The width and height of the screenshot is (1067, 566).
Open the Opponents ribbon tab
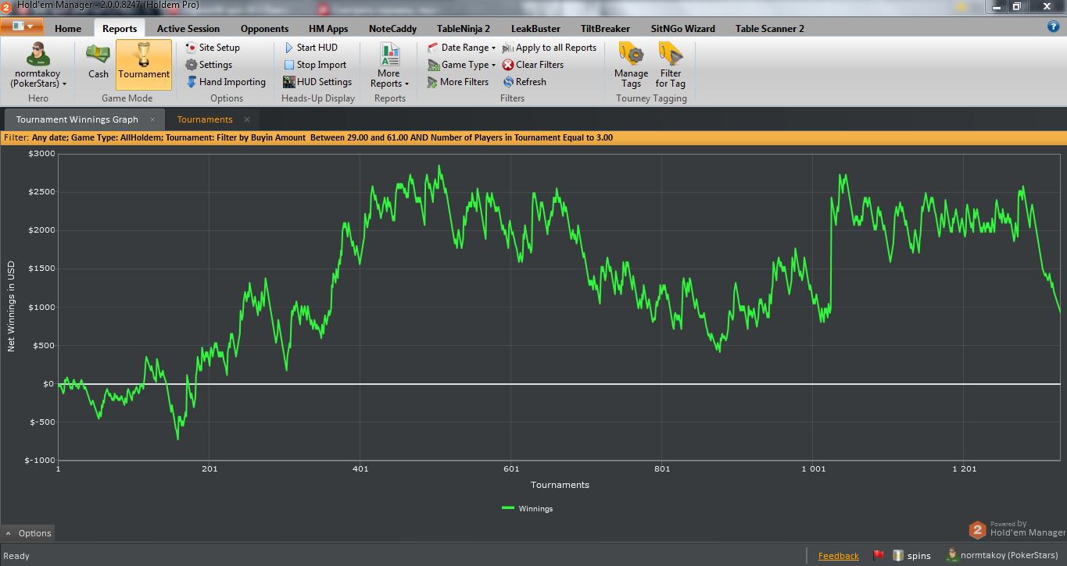pyautogui.click(x=265, y=29)
